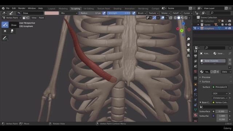This screenshot has width=233, height=131.
Task: Uncheck the bones collection exclude checkbox
Action: click(222, 25)
